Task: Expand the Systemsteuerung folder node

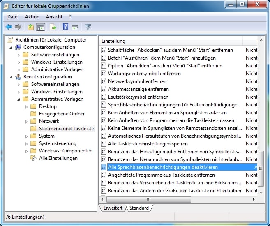Action: point(26,144)
